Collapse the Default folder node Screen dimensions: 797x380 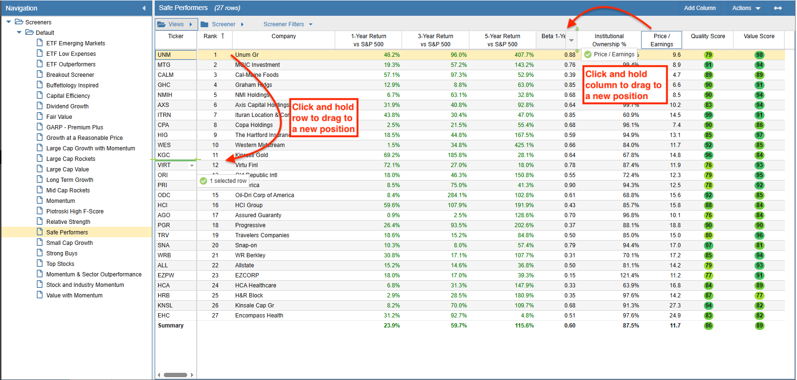coord(19,32)
